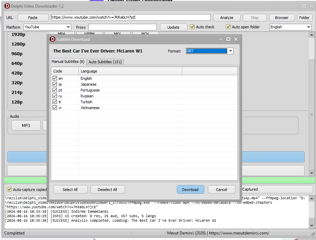Click the down arrow of main panel scrollbar
This screenshot has width=316, height=240.
coord(312,173)
